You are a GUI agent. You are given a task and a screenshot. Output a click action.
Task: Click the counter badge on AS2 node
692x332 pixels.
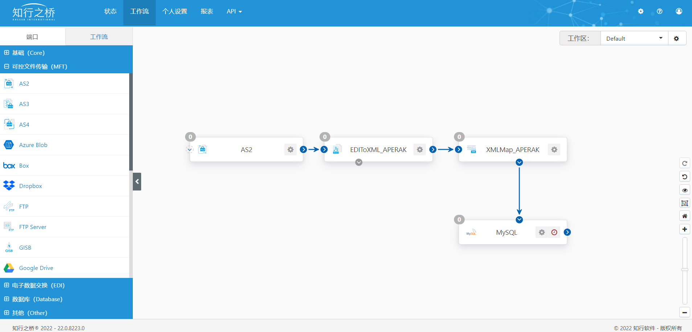click(190, 137)
